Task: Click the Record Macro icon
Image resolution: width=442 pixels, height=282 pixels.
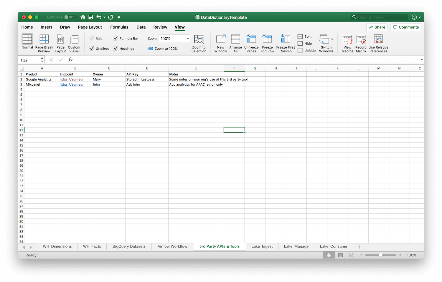Action: (361, 40)
